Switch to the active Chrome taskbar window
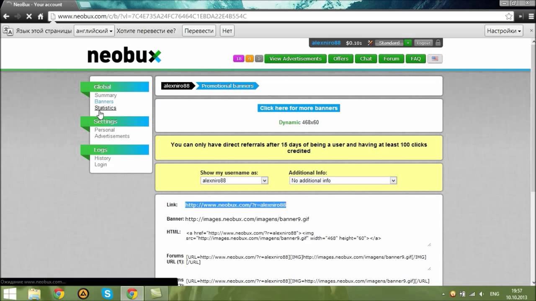 pos(132,293)
